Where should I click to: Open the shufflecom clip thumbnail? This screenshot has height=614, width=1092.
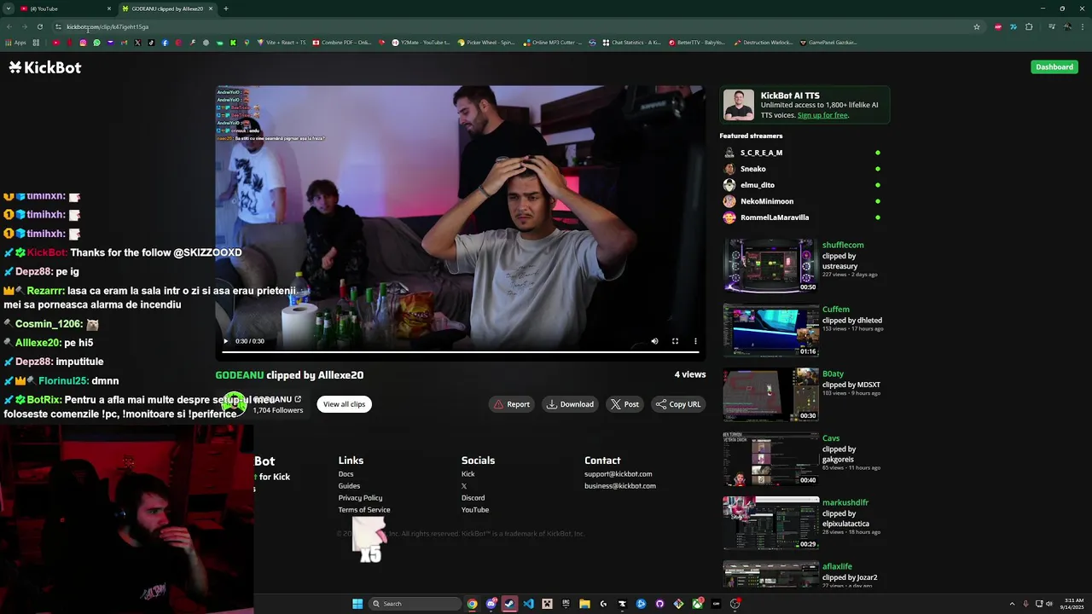tap(770, 265)
